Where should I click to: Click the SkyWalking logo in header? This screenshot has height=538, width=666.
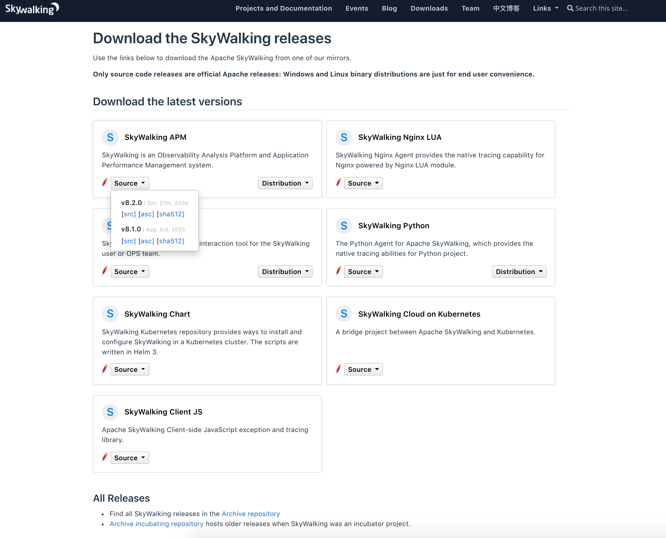(32, 9)
